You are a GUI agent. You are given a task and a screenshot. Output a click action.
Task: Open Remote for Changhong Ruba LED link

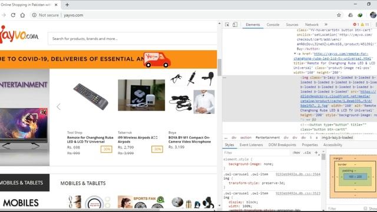tap(90, 140)
